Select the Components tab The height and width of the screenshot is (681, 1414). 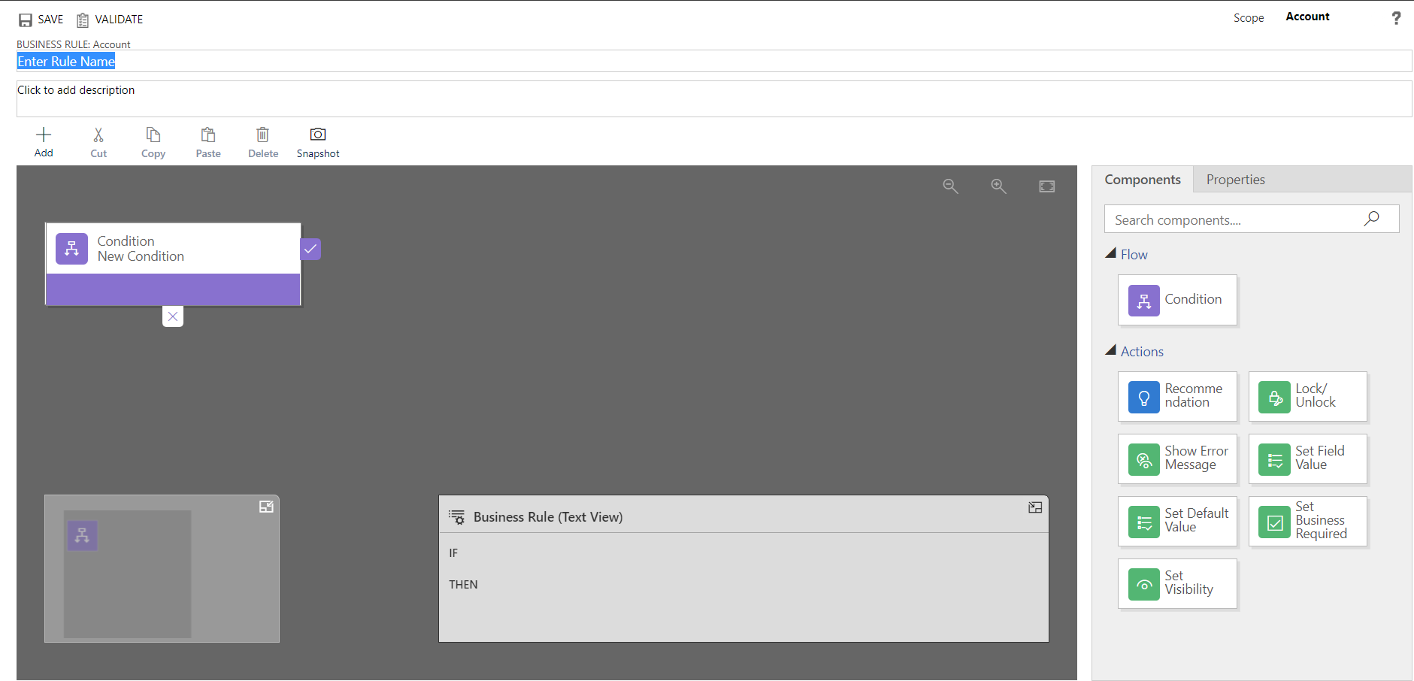coord(1142,180)
